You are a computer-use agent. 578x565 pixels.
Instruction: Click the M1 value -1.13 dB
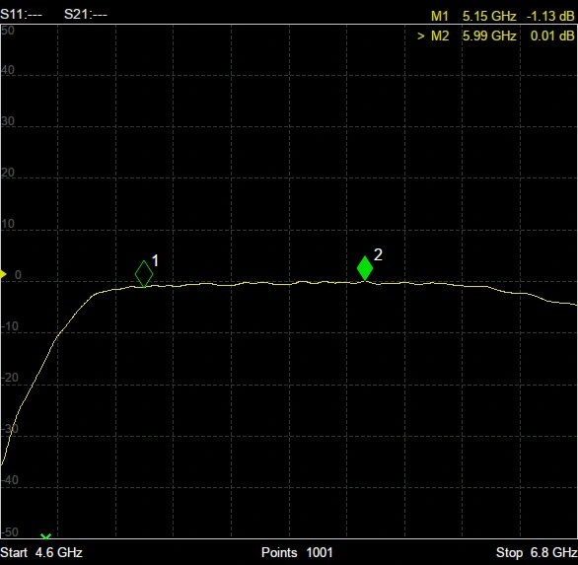pos(550,16)
